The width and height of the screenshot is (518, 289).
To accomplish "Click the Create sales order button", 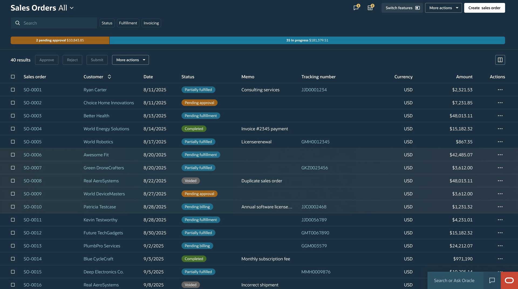I will [484, 8].
